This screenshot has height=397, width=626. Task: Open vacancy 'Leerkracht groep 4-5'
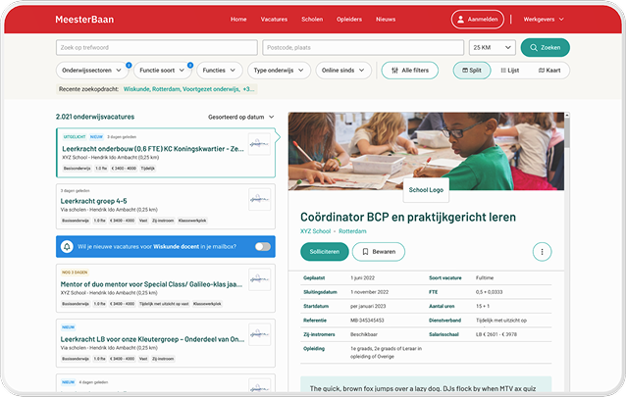93,201
